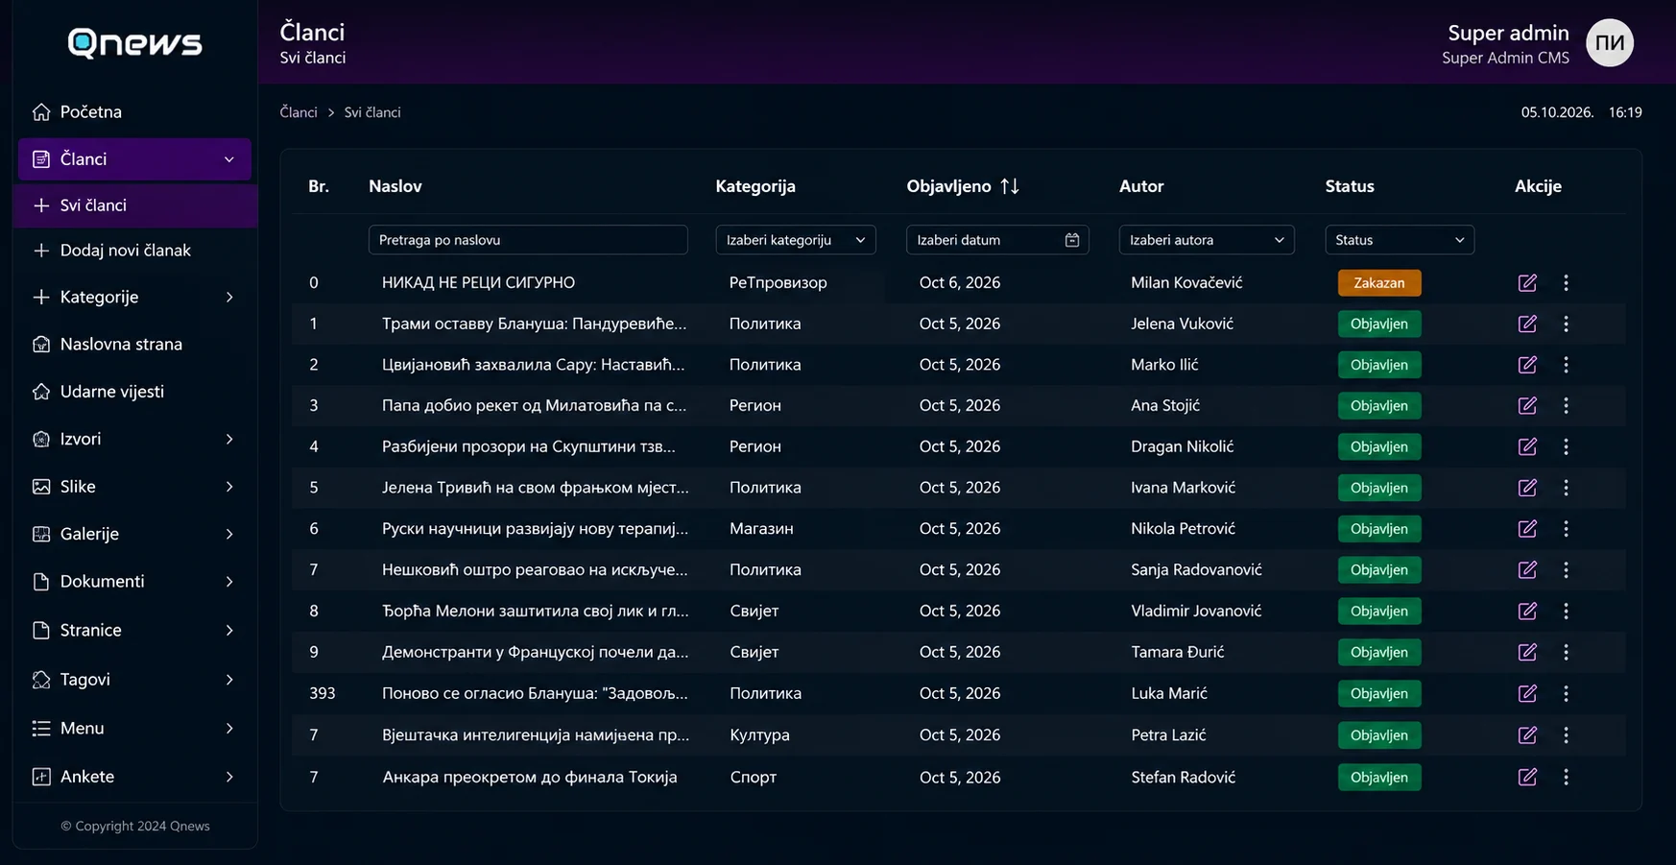Expand the Galerije sidebar section
The width and height of the screenshot is (1676, 865).
(x=134, y=534)
